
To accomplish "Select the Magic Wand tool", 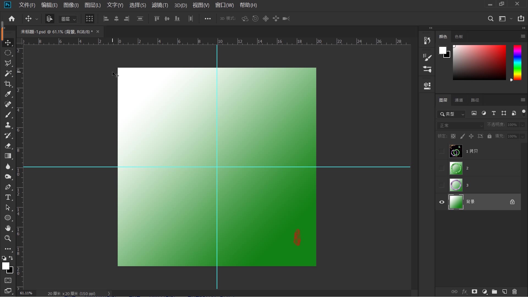I will (x=8, y=73).
